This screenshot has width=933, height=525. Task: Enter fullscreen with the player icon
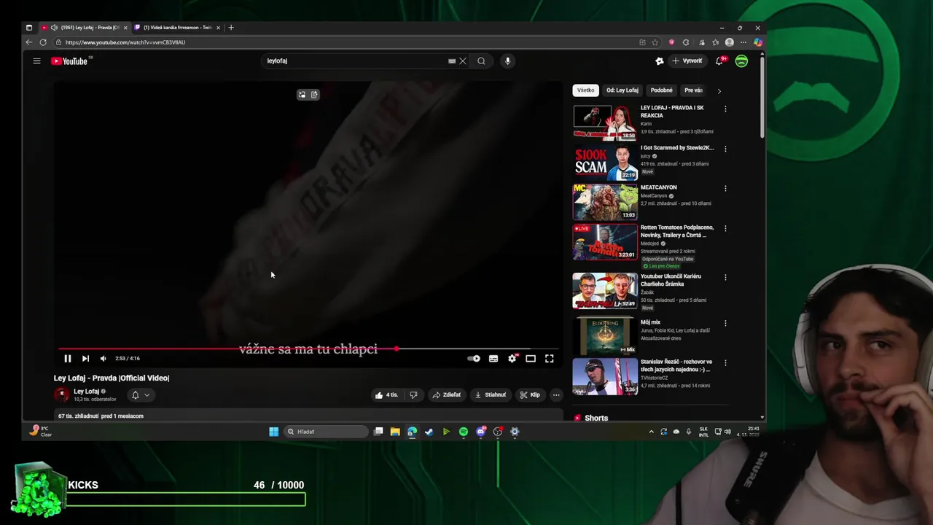click(x=550, y=358)
